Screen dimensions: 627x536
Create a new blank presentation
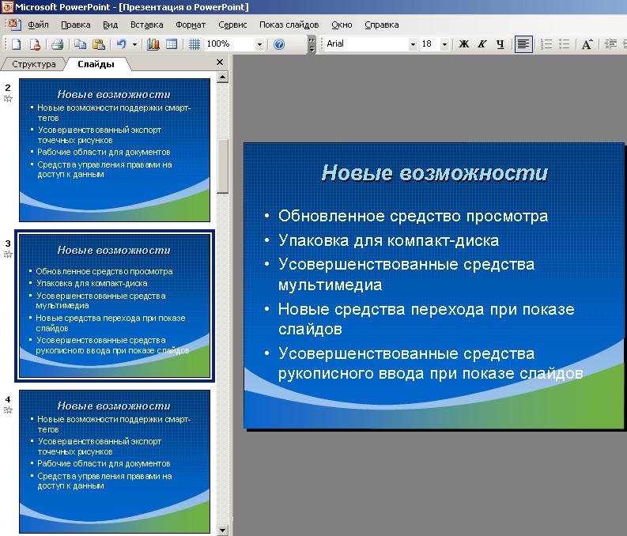coord(16,44)
